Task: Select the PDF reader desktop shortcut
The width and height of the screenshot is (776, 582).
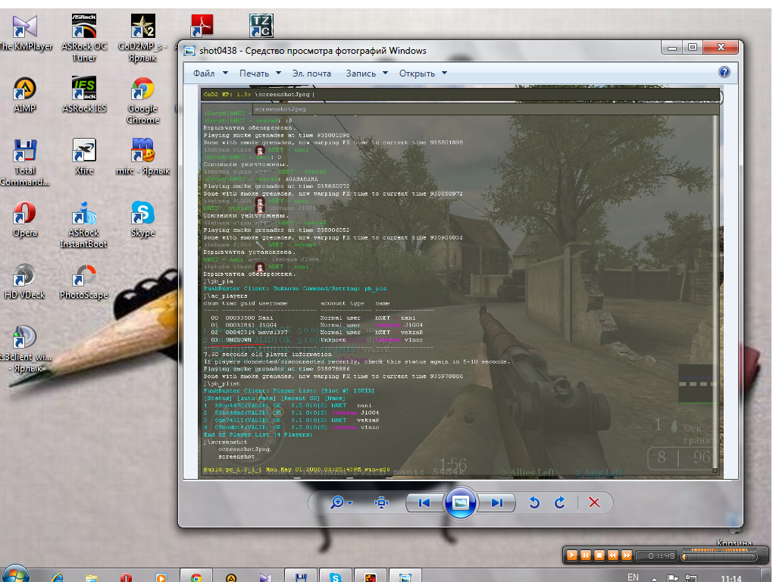Action: [x=202, y=26]
